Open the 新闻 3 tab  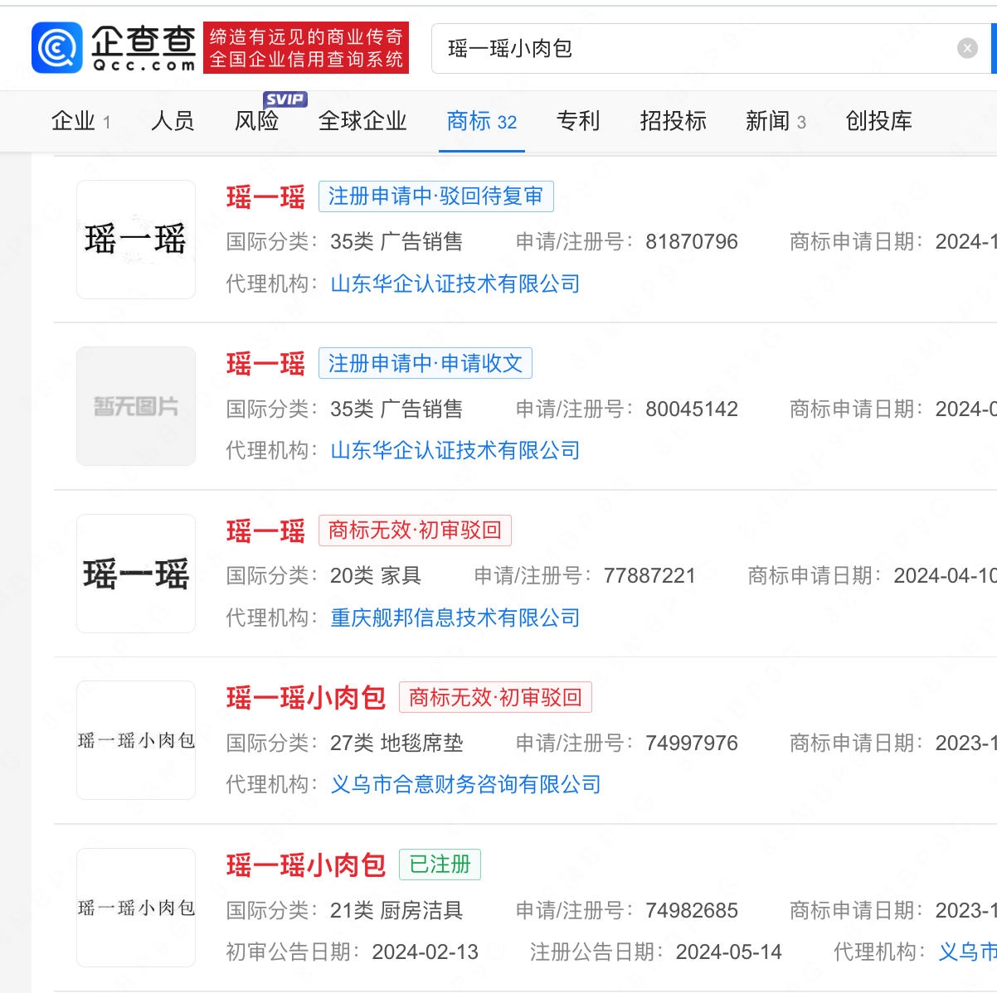click(776, 121)
